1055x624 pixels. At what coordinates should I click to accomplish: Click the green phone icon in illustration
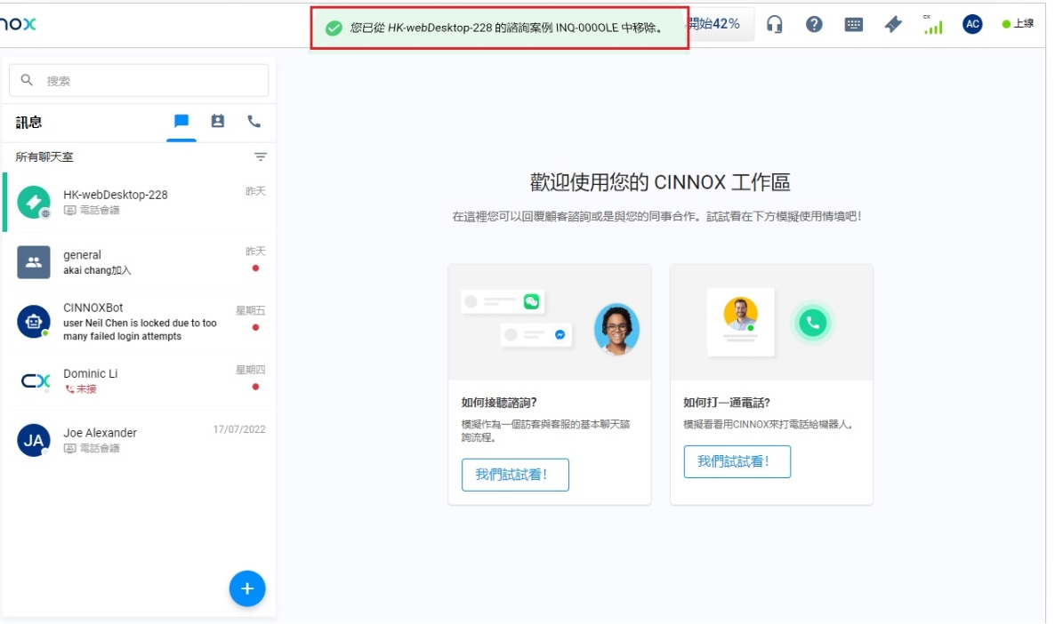pos(813,323)
